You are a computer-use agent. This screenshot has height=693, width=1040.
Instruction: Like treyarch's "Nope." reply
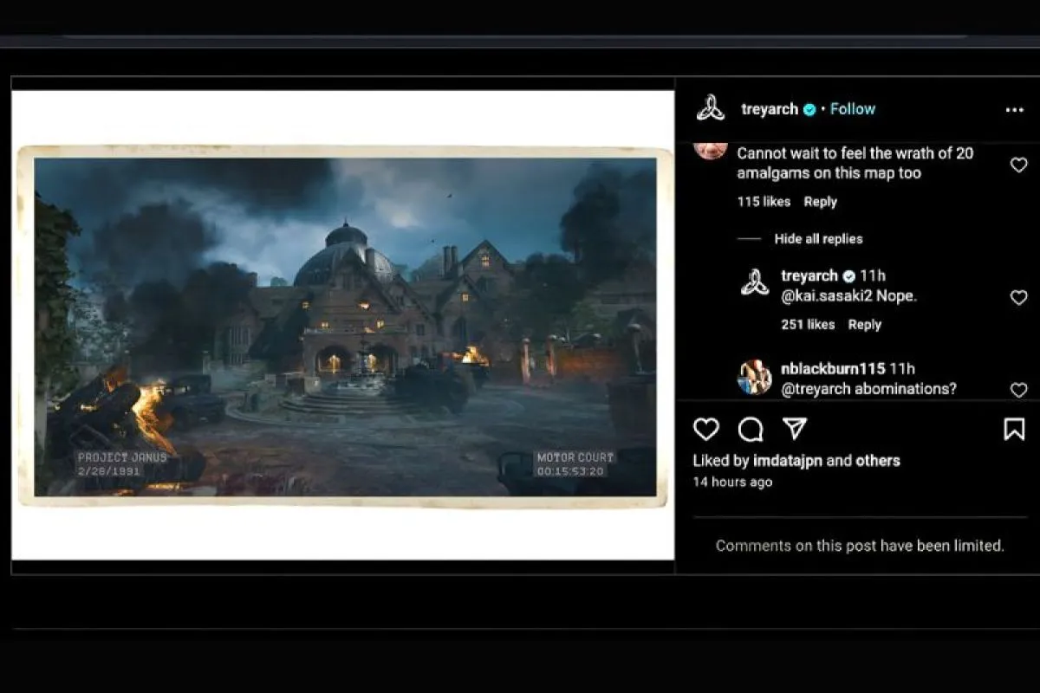1018,297
